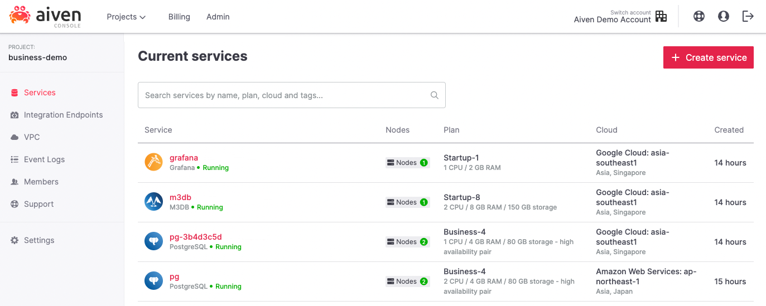Click the Event Logs list icon
Image resolution: width=766 pixels, height=306 pixels.
coord(15,159)
